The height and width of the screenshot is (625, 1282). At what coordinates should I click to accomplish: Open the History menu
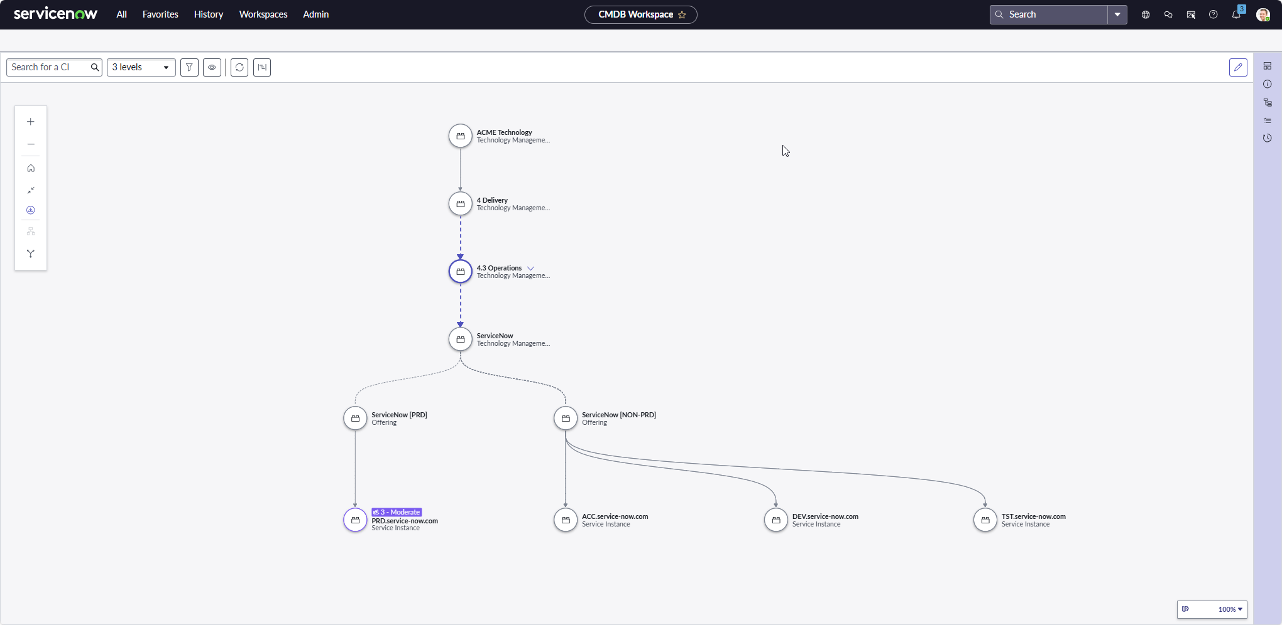[x=209, y=14]
